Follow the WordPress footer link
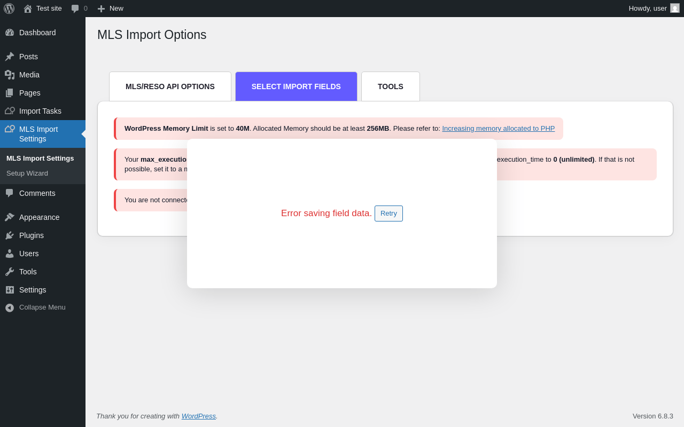Image resolution: width=684 pixels, height=427 pixels. [x=199, y=416]
